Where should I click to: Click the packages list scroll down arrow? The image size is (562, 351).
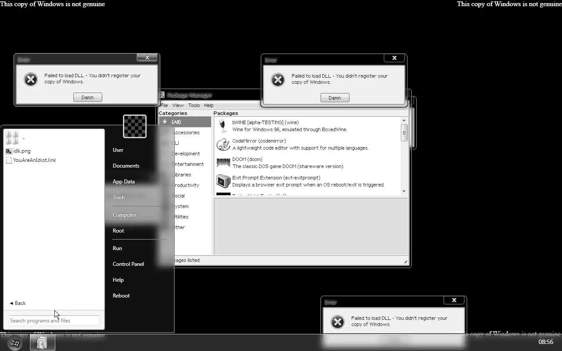(x=404, y=192)
